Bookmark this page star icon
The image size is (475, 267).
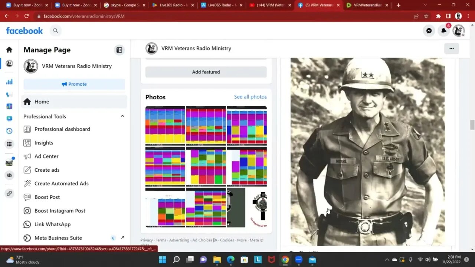[x=426, y=16]
